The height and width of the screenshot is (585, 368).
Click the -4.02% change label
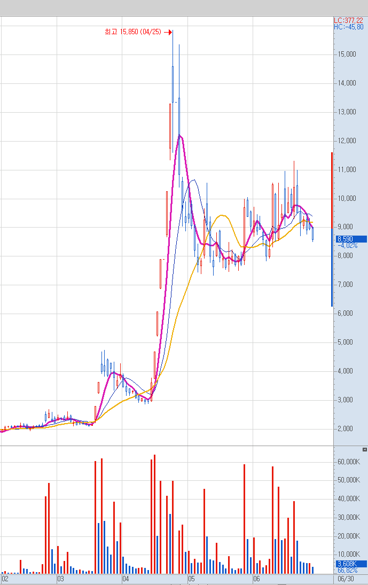(x=348, y=246)
